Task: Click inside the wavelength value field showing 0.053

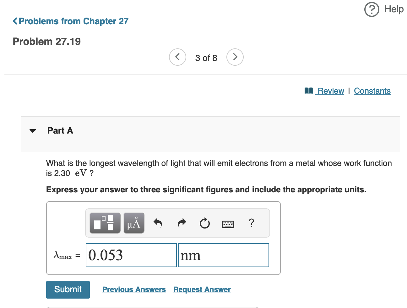Action: [x=131, y=255]
